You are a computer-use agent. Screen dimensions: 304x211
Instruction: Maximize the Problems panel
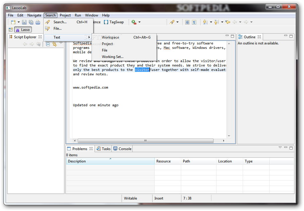[291, 148]
